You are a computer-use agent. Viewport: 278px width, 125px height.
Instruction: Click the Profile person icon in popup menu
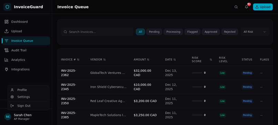[x=12, y=90]
